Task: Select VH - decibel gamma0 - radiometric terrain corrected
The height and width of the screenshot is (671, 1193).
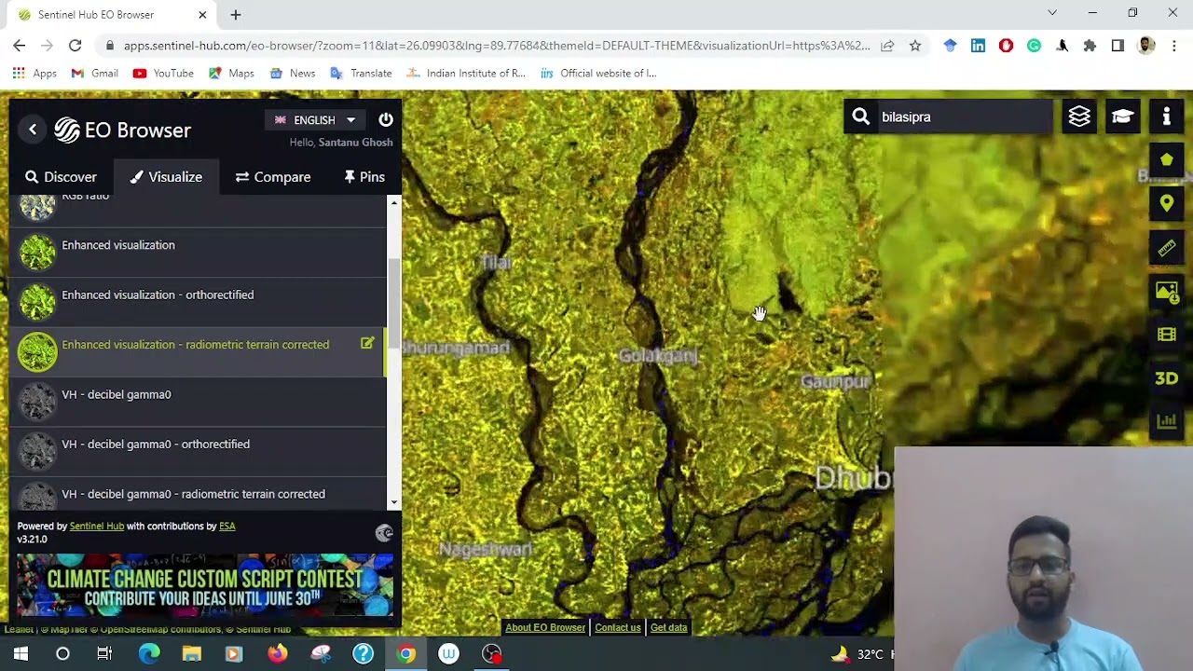Action: click(198, 494)
